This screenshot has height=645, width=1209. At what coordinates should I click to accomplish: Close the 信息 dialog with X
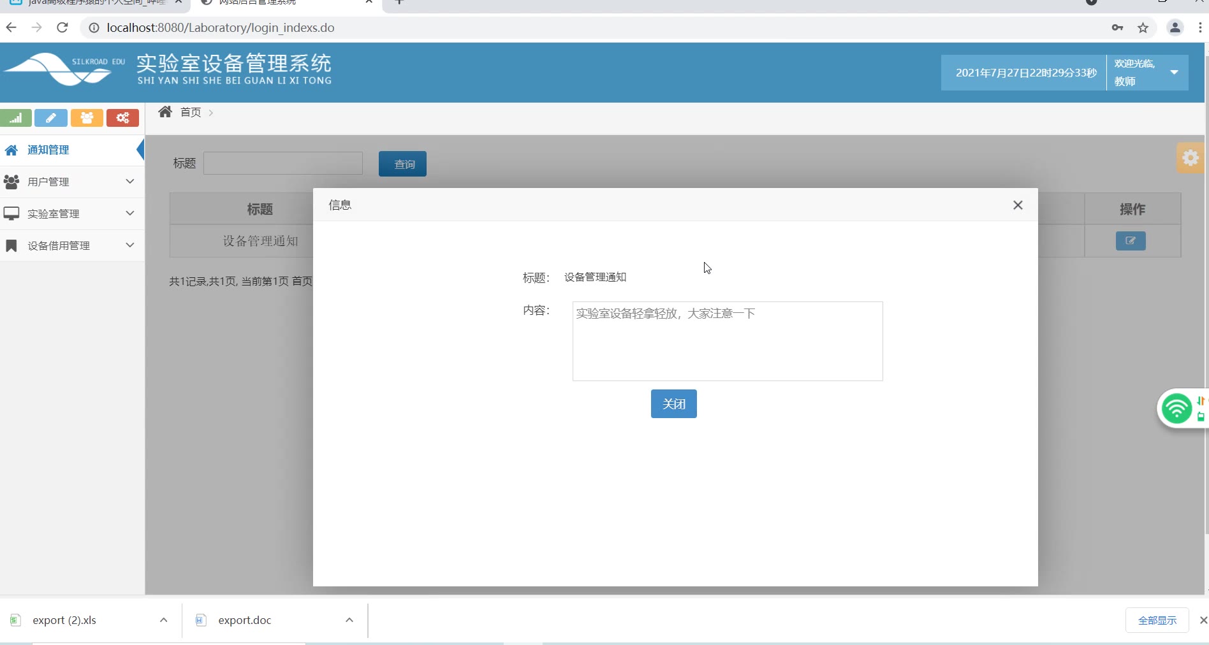coord(1018,205)
